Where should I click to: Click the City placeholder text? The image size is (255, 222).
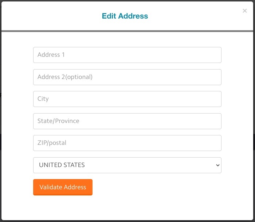pyautogui.click(x=43, y=99)
